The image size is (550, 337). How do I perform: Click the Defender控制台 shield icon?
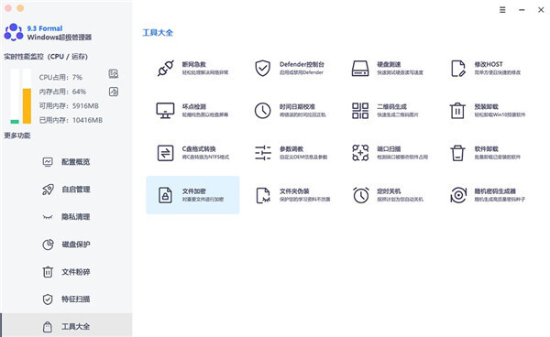(262, 69)
